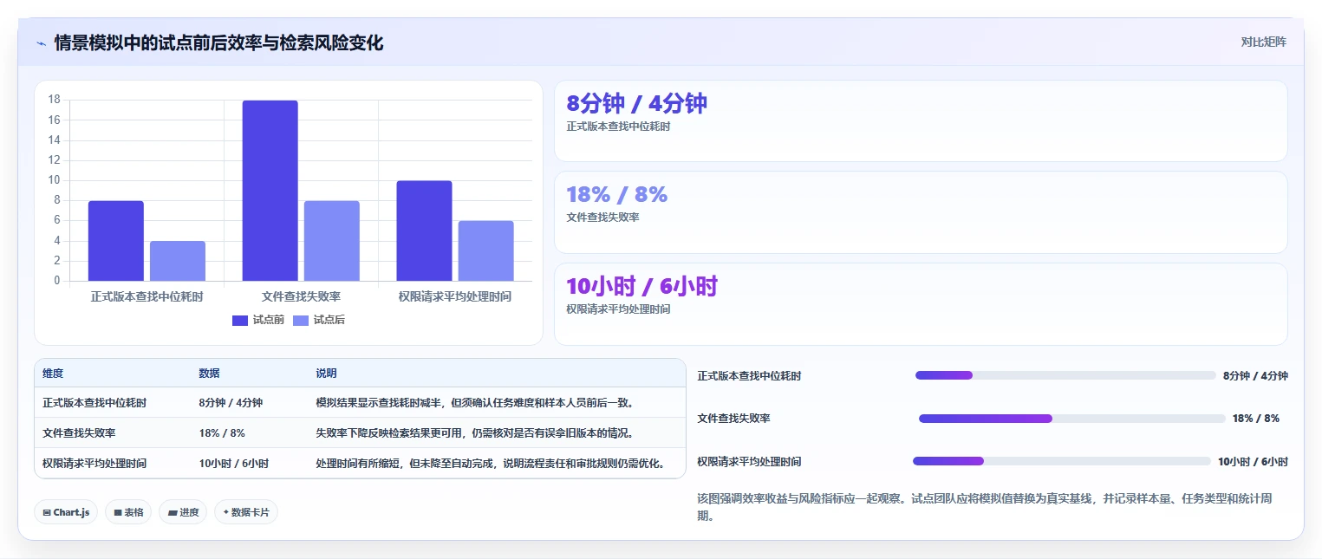The height and width of the screenshot is (559, 1322).
Task: Click table cell 文件查找失败率 in 维度 column
Action: click(x=79, y=433)
